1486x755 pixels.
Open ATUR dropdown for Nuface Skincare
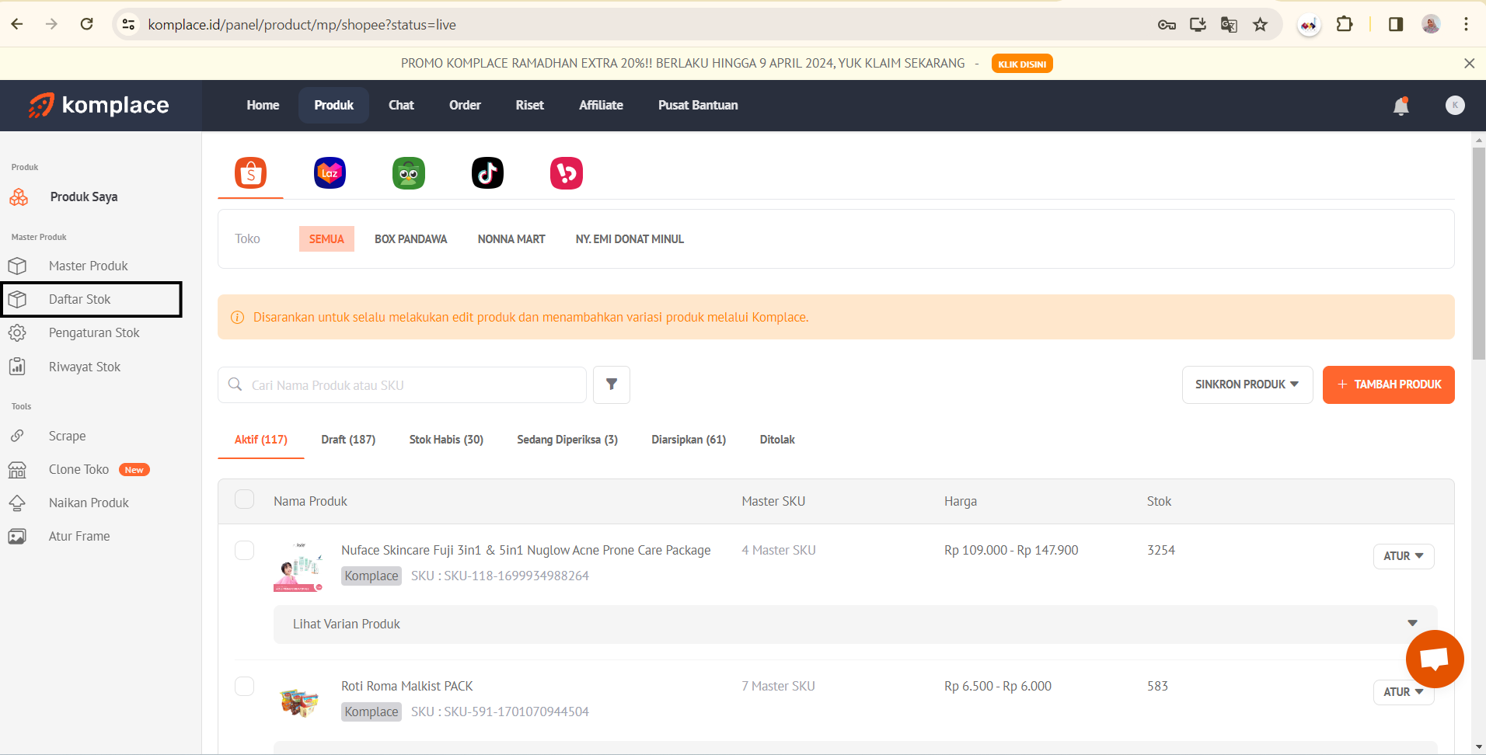[1404, 556]
